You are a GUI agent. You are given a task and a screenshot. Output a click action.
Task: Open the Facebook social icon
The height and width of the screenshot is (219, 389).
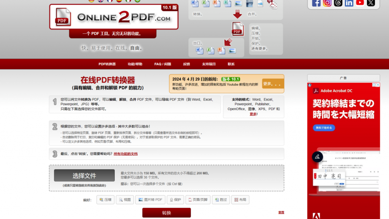coord(316,3)
